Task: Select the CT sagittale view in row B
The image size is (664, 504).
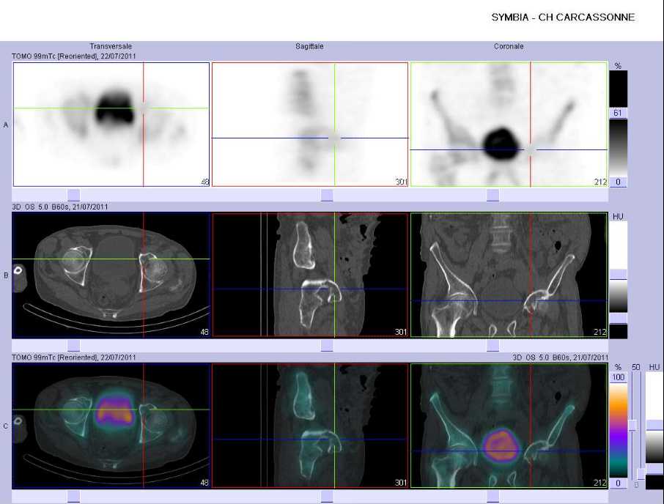Action: pyautogui.click(x=310, y=275)
